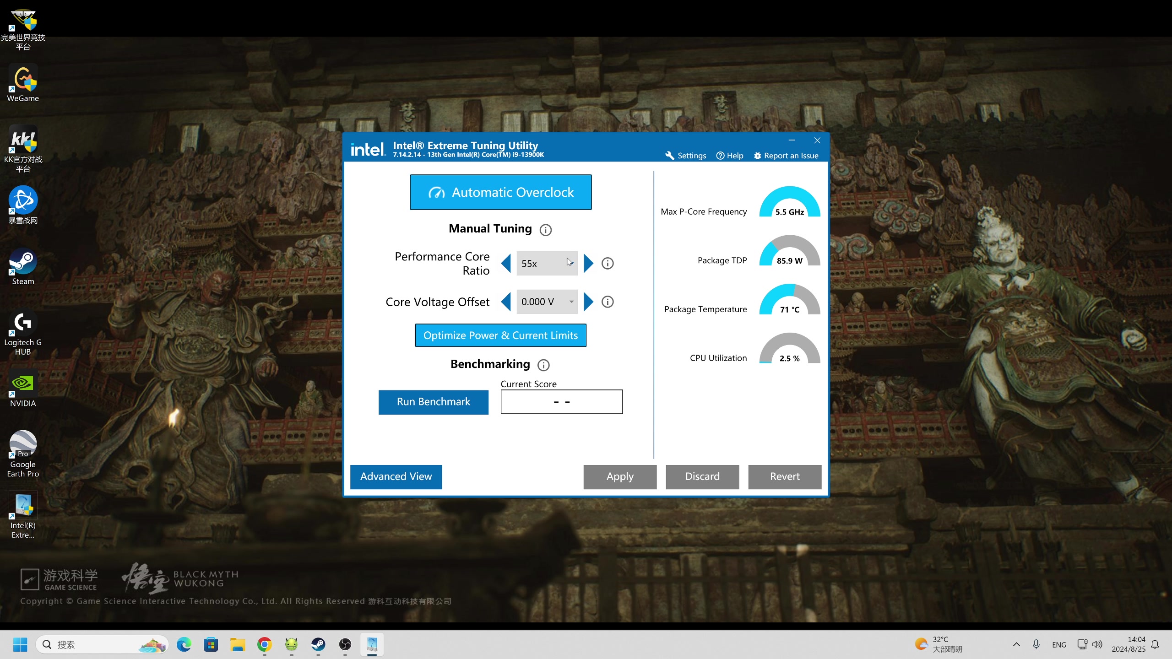Viewport: 1172px width, 659px height.
Task: Click the Package TDP gauge
Action: click(790, 251)
